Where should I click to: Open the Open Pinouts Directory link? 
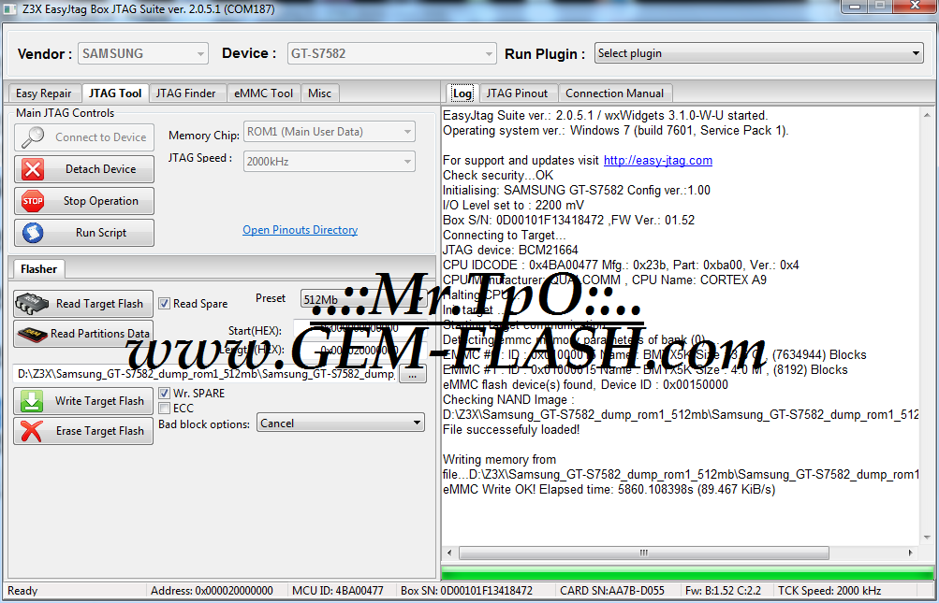[x=300, y=230]
